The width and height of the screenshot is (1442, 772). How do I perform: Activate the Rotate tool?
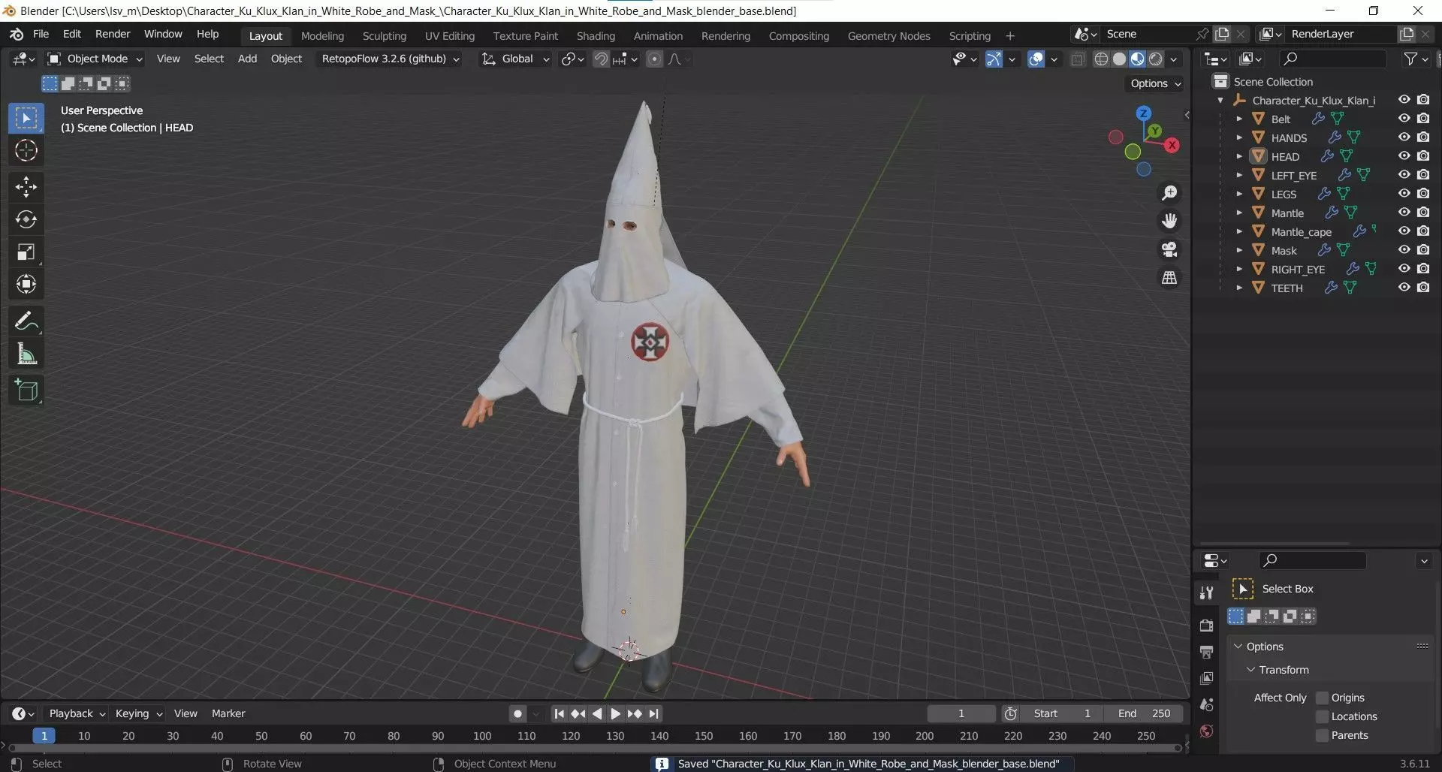tap(26, 219)
